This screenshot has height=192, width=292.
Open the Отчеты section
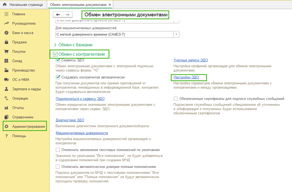click(x=18, y=108)
